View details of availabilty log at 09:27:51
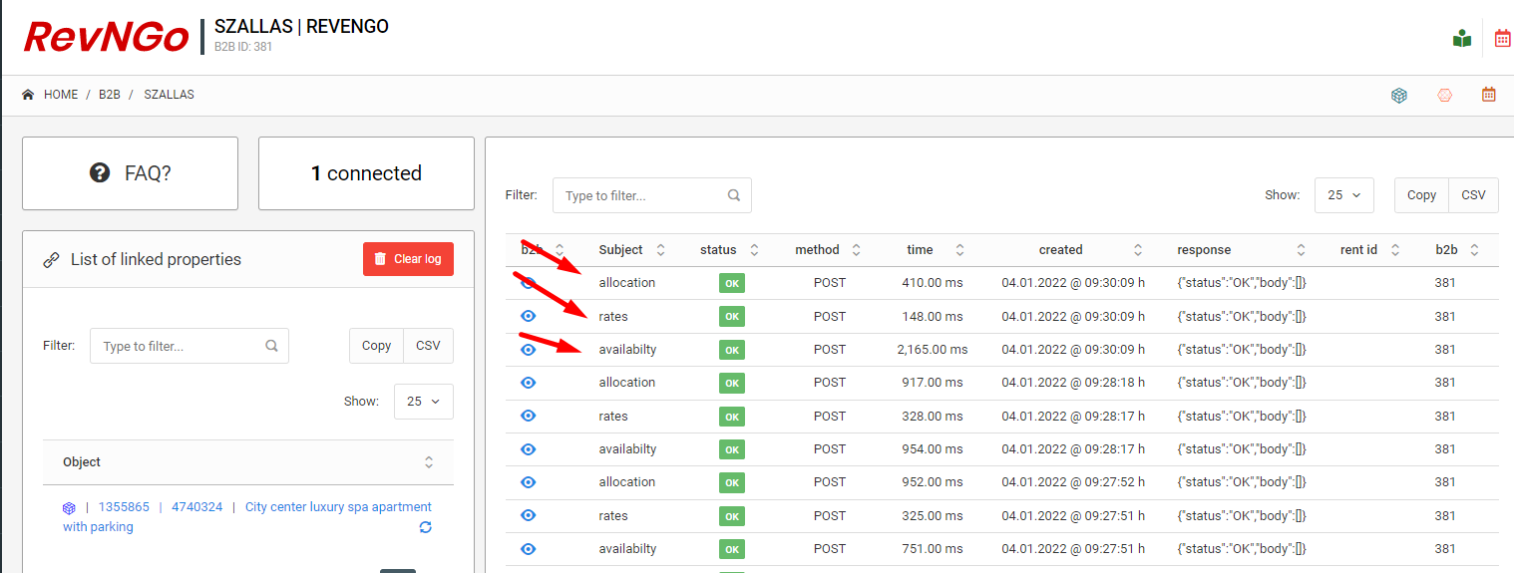1514x573 pixels. click(529, 549)
